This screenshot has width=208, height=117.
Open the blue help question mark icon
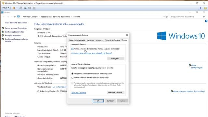tap(206, 21)
